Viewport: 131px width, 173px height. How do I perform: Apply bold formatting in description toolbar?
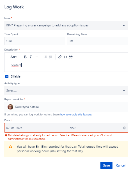pos(25,57)
